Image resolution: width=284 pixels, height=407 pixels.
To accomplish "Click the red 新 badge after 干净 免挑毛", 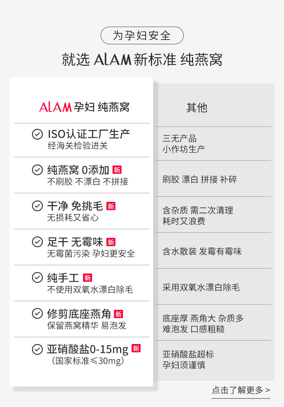I will pyautogui.click(x=111, y=206).
